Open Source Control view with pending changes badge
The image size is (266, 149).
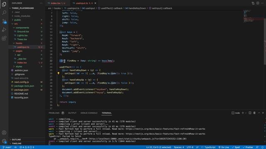[x=4, y=21]
